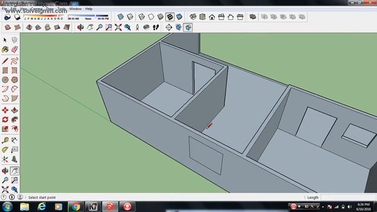Image resolution: width=377 pixels, height=212 pixels.
Task: Switch to Top standard view
Action: [203, 17]
